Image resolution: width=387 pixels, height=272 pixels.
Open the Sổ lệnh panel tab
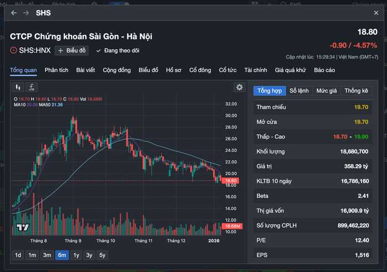tap(299, 90)
